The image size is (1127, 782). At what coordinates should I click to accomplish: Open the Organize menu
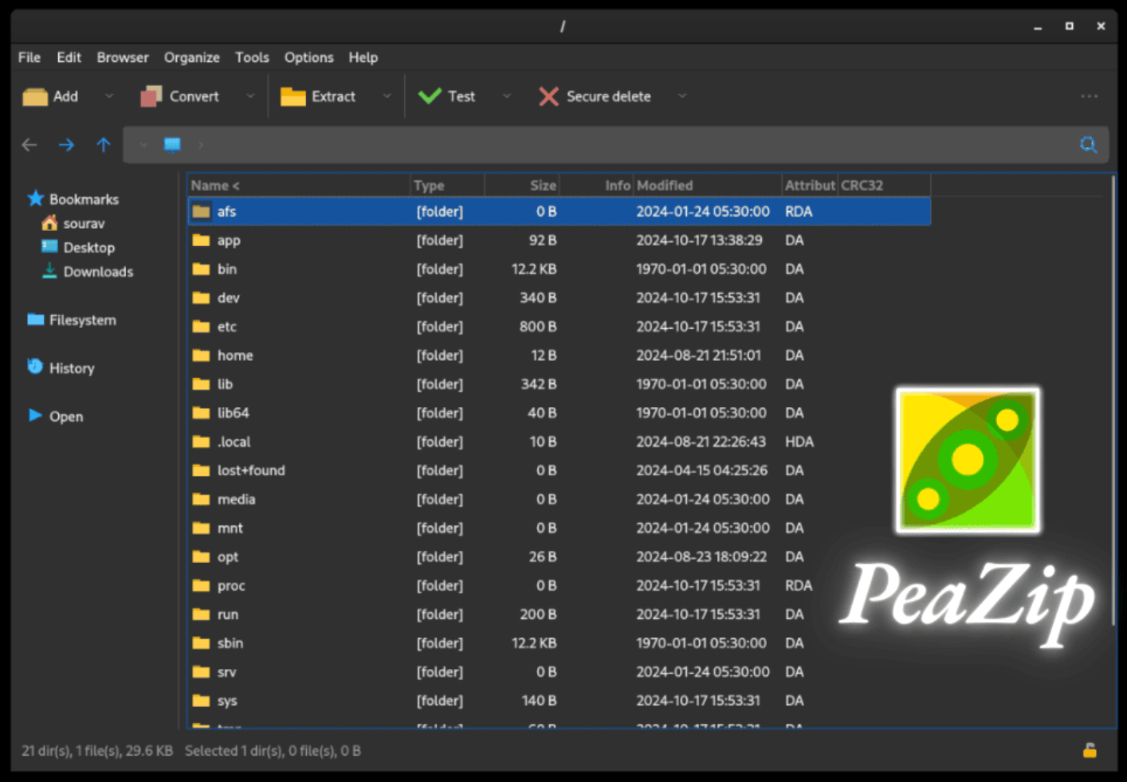coord(191,57)
